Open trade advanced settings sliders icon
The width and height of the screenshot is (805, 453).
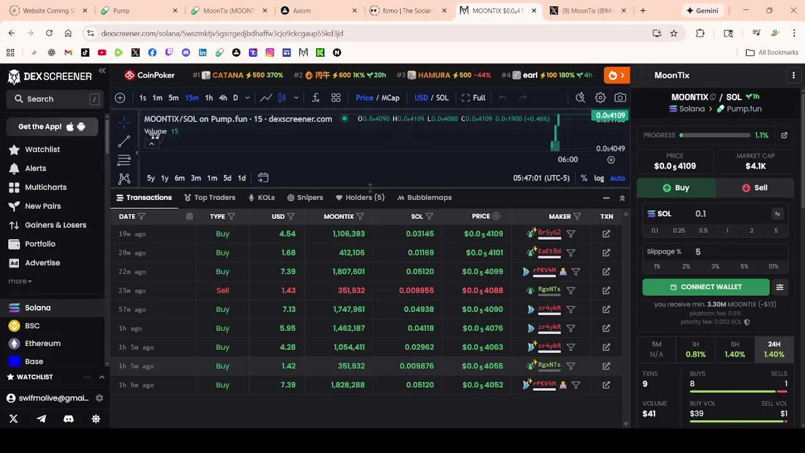click(x=780, y=287)
